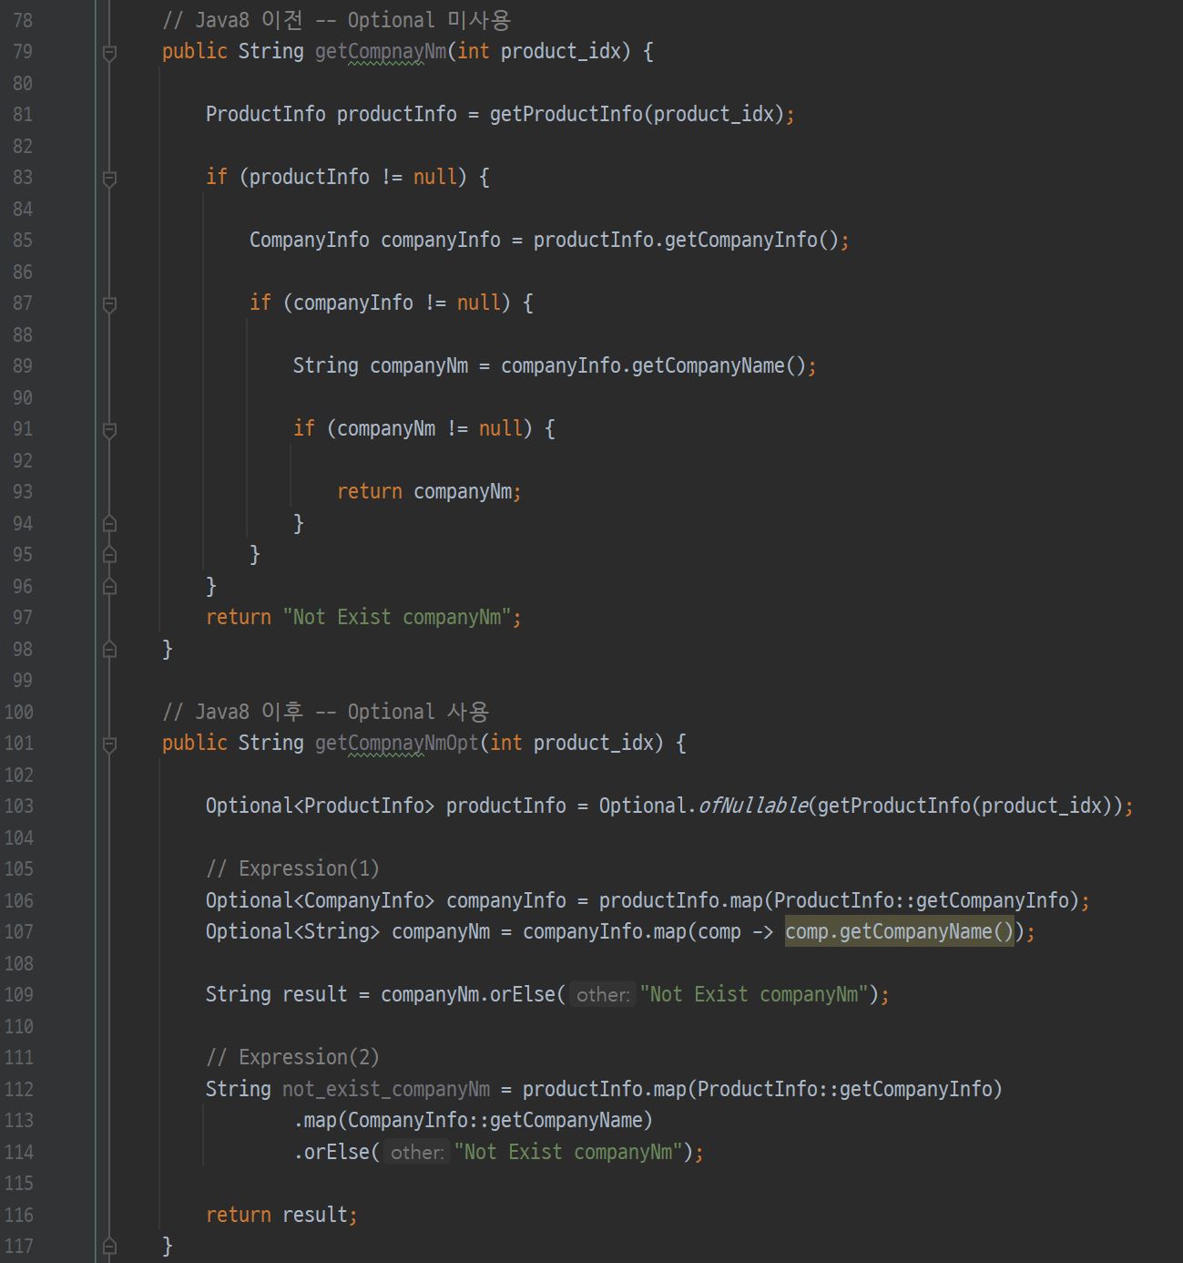
Task: Click the '// Expression(1)' comment
Action: pos(292,868)
